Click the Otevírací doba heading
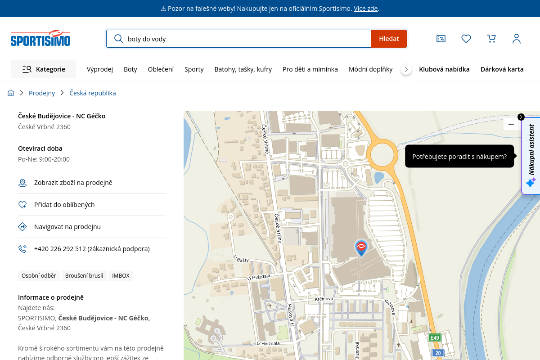 (40, 148)
